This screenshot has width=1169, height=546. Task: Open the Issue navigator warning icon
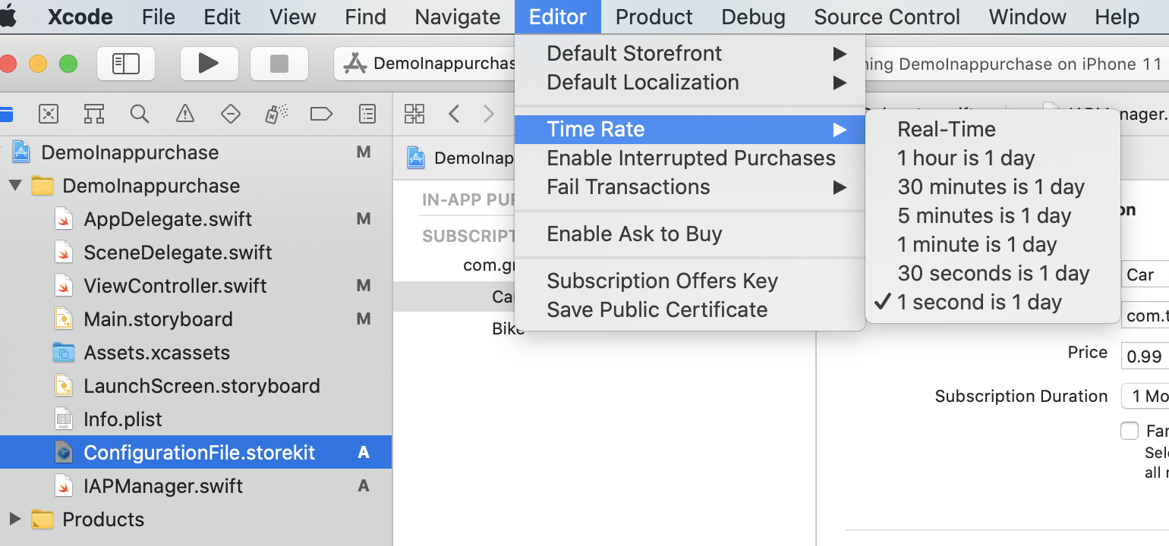click(184, 114)
